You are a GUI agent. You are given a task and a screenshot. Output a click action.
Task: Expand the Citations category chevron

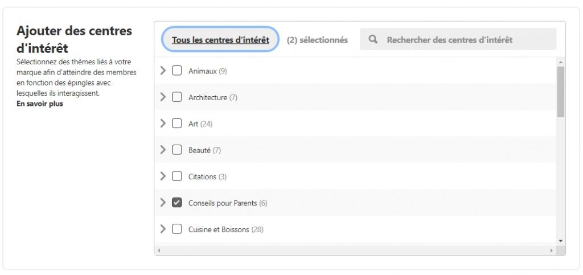163,176
